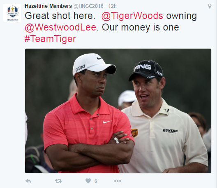
Task: Click the location pin icon
Action: [x=210, y=6]
